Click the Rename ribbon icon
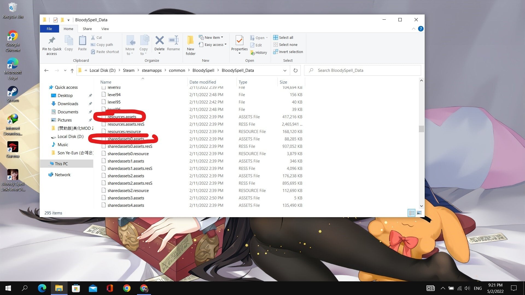525x295 pixels. point(173,41)
